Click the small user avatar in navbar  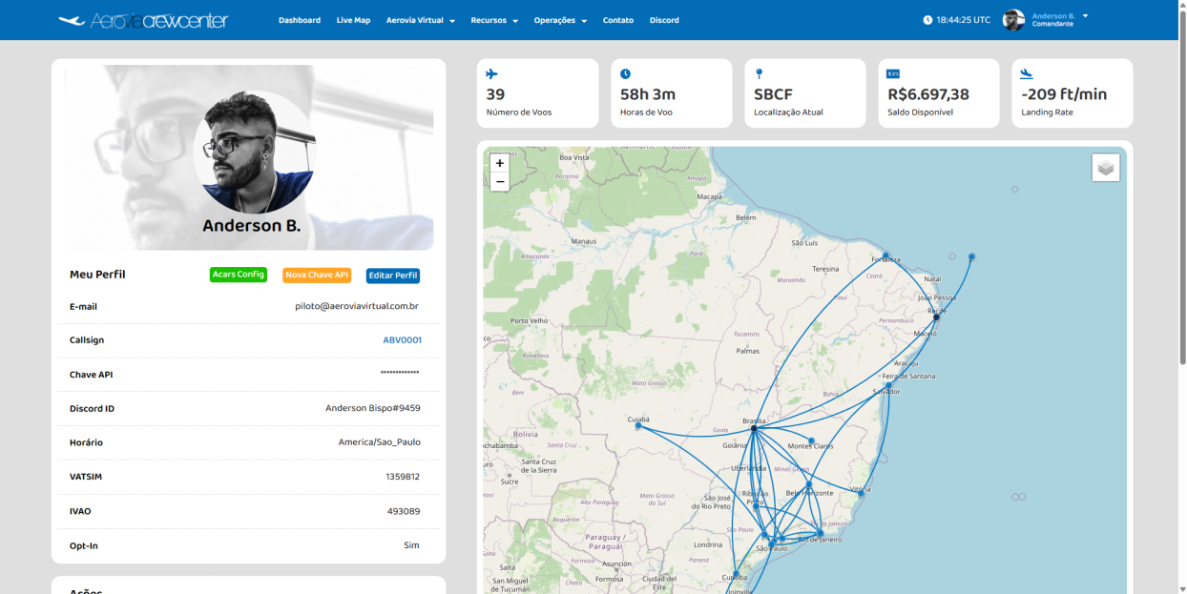[x=1013, y=20]
